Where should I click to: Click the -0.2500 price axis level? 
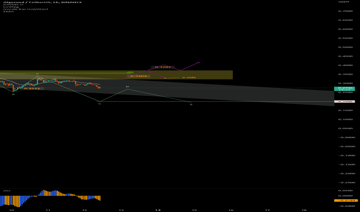tap(347, 183)
